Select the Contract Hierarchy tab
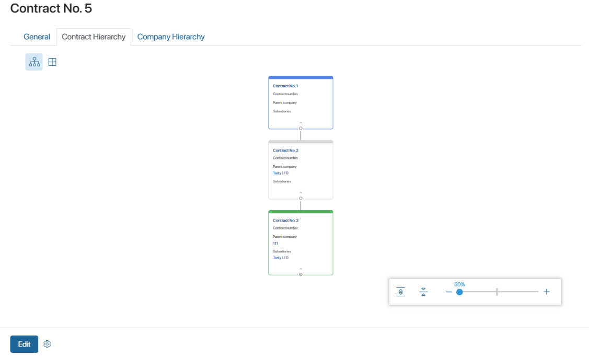This screenshot has height=358, width=589. pos(94,37)
